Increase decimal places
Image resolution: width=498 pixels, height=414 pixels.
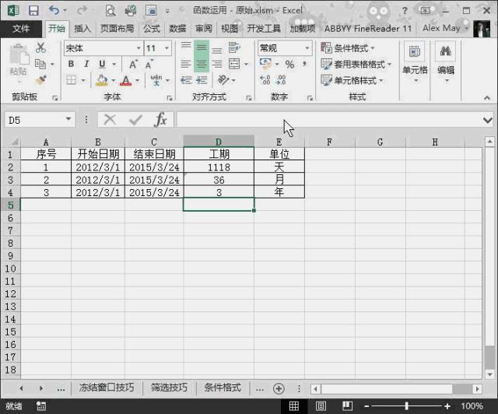click(x=265, y=79)
